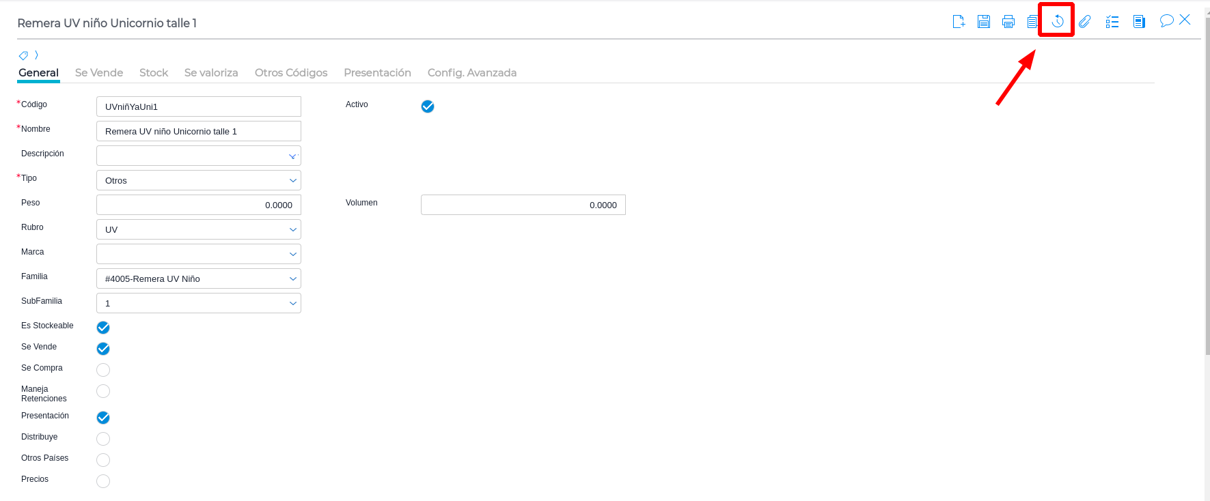The height and width of the screenshot is (501, 1210).
Task: Open the Rubro dropdown showing UV
Action: click(199, 229)
